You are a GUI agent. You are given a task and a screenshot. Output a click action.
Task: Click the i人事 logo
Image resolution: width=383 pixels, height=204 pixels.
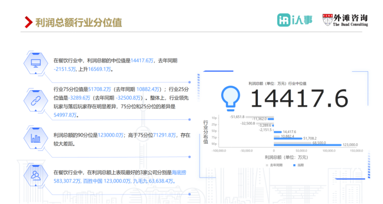(x=294, y=20)
